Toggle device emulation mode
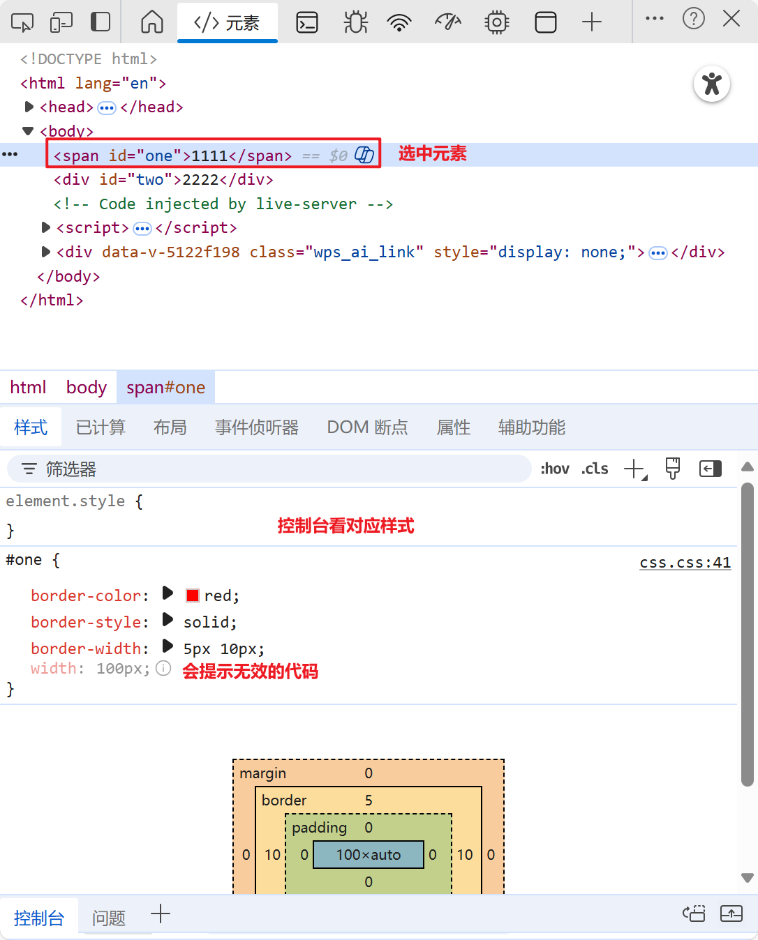 coord(61,22)
